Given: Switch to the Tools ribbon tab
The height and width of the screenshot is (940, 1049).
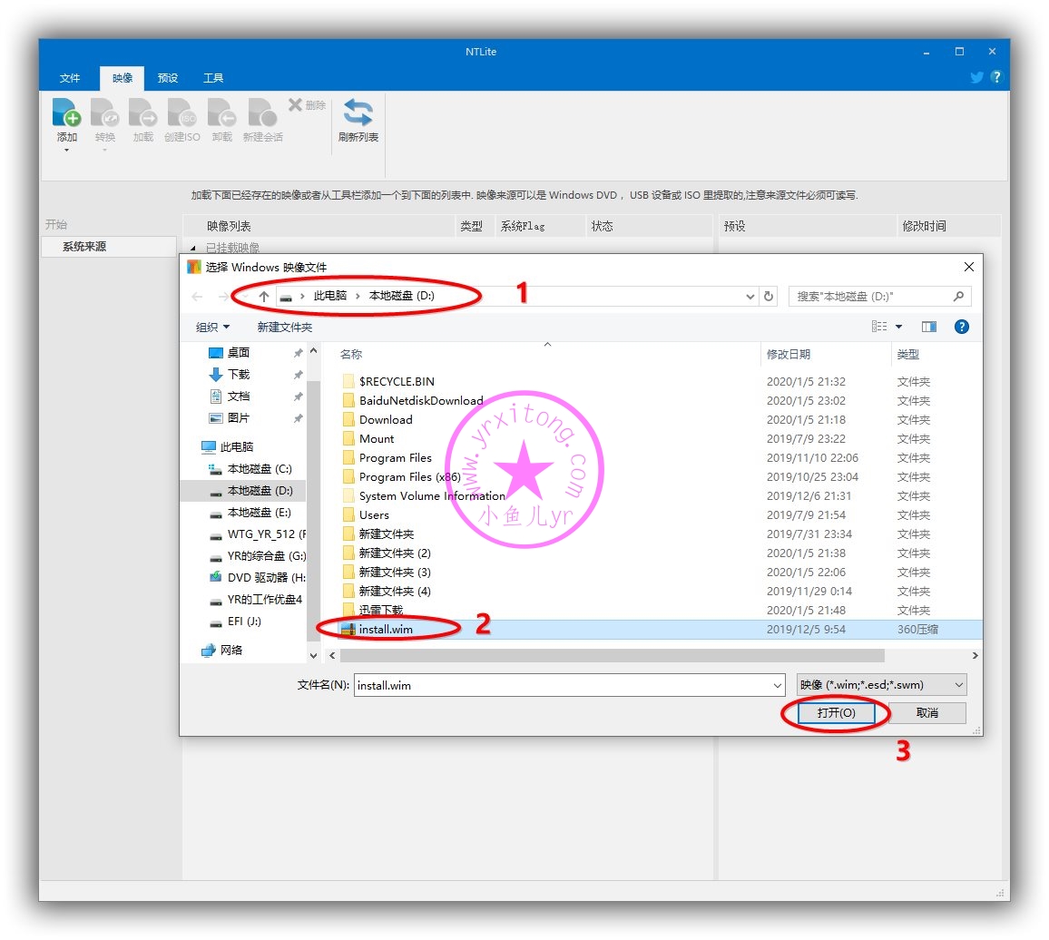Looking at the screenshot, I should (x=212, y=78).
